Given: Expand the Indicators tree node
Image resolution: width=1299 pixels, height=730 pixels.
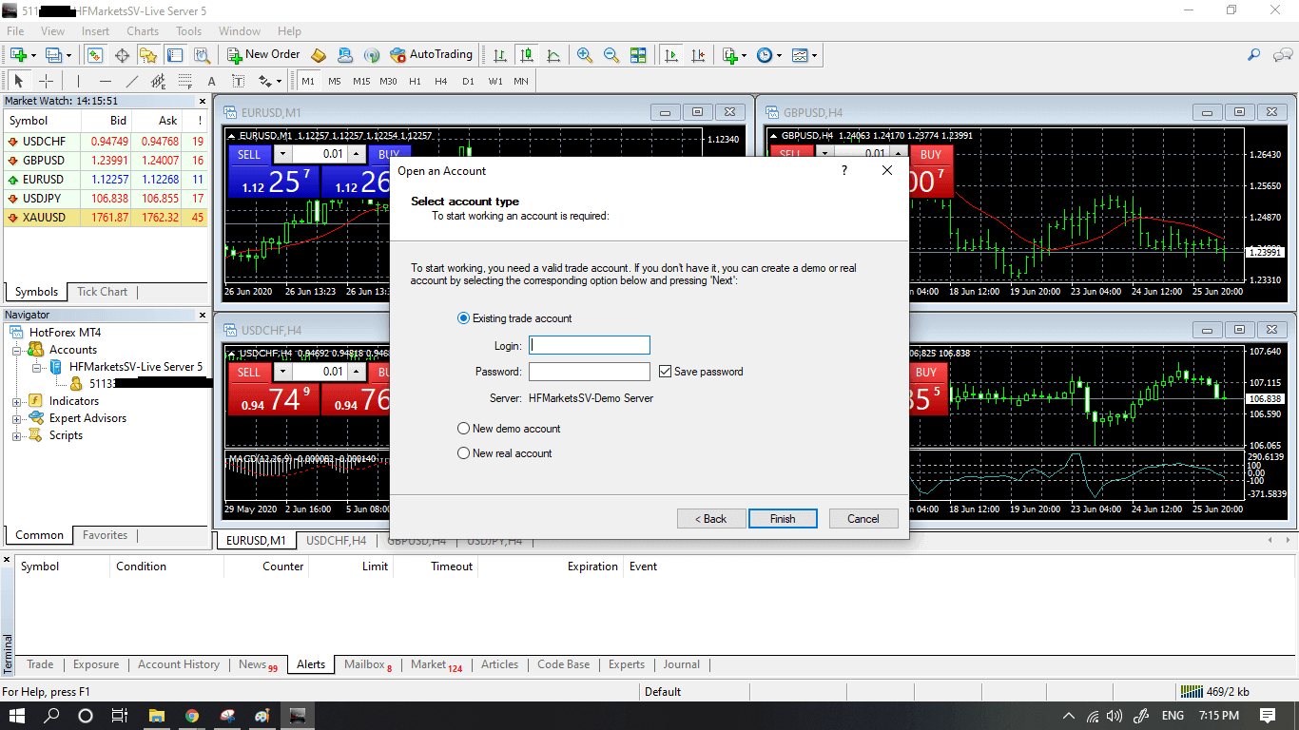Looking at the screenshot, I should point(17,402).
